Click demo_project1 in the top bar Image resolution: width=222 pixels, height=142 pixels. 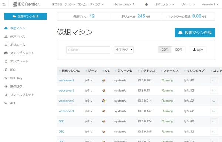124,4
